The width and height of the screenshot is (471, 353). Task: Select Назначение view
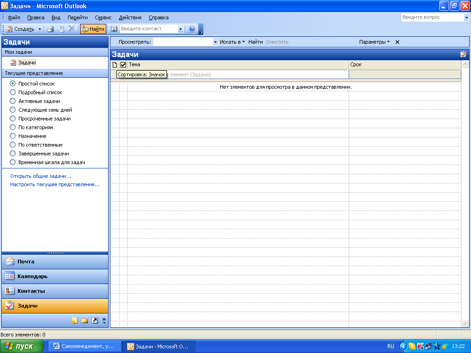point(12,136)
